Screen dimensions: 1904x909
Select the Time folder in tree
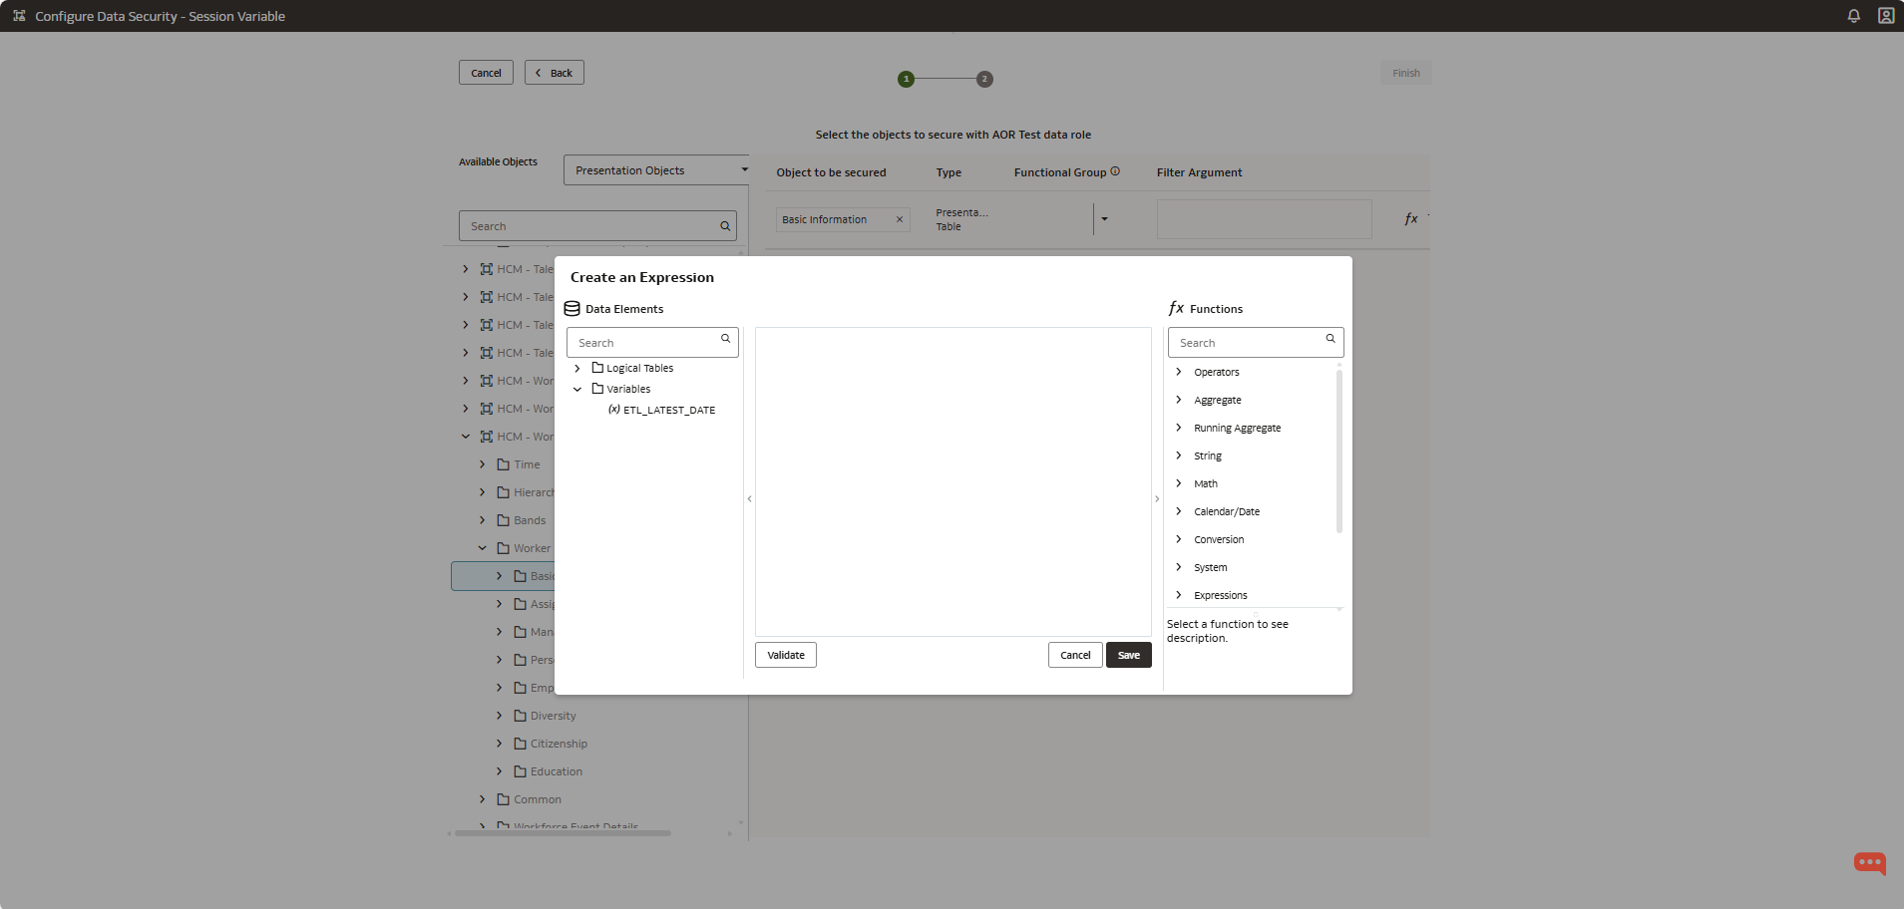point(527,464)
